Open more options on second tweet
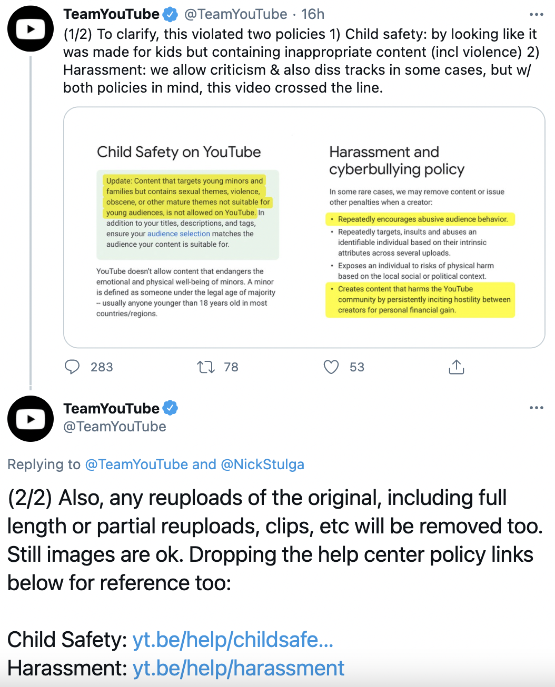This screenshot has height=687, width=555. [x=536, y=408]
